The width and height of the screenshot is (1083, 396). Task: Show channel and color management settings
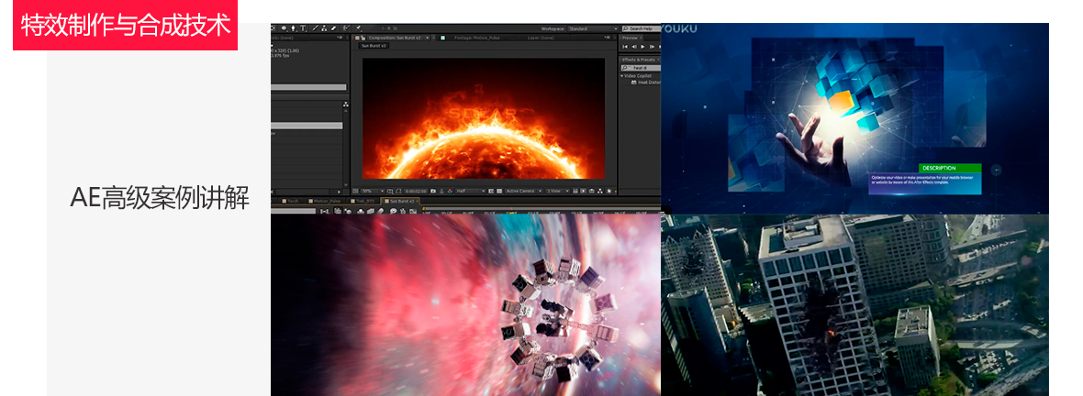pyautogui.click(x=450, y=191)
